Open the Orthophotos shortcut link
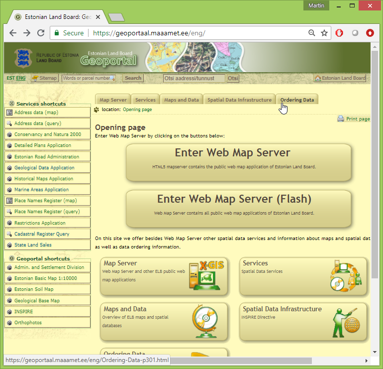This screenshot has width=383, height=369. click(28, 323)
